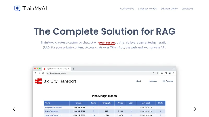Screen dimensions: 209x117
Task: Click Created column header
Action: pos(79,103)
